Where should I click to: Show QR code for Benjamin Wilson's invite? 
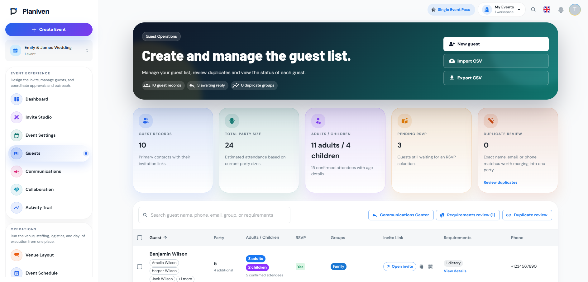point(430,266)
